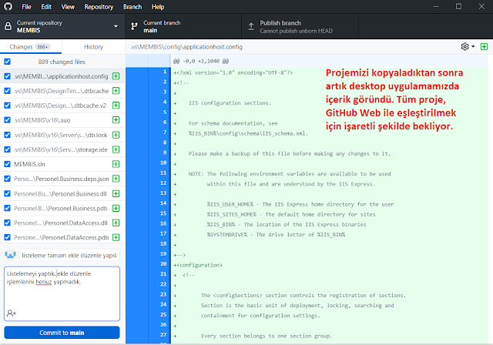Viewport: 493px width, 345px height.
Task: Click added-status icon for Personel.Business.pdb
Action: (116, 208)
